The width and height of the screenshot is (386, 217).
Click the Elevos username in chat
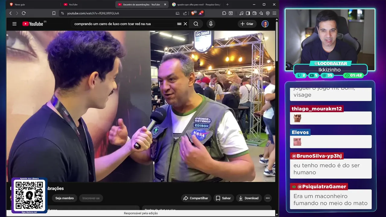[300, 132]
